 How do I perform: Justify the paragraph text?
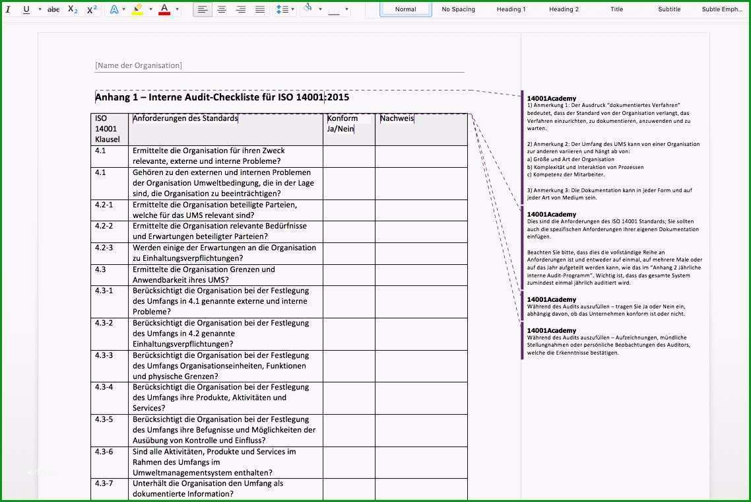click(x=260, y=9)
